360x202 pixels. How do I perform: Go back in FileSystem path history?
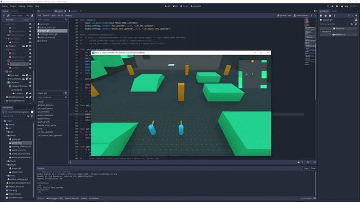click(3, 112)
